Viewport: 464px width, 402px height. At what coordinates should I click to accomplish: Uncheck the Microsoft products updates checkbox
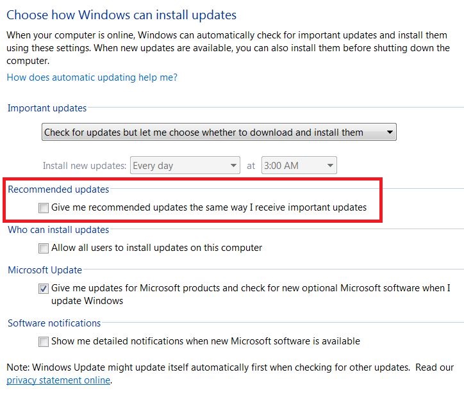(44, 289)
